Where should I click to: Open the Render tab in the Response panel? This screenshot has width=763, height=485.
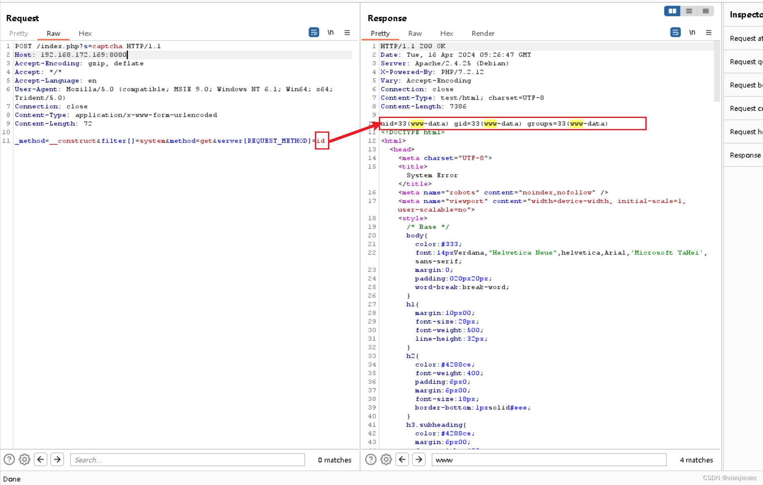pos(483,33)
